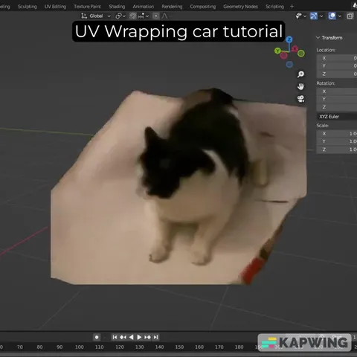Switch to the Sculpting workspace tab
The width and height of the screenshot is (357, 357).
coord(28,7)
